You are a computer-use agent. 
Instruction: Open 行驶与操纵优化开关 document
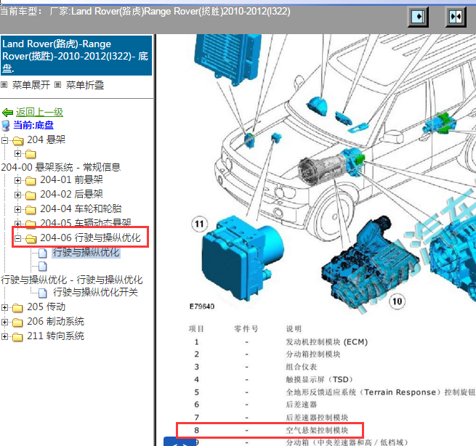tap(95, 292)
